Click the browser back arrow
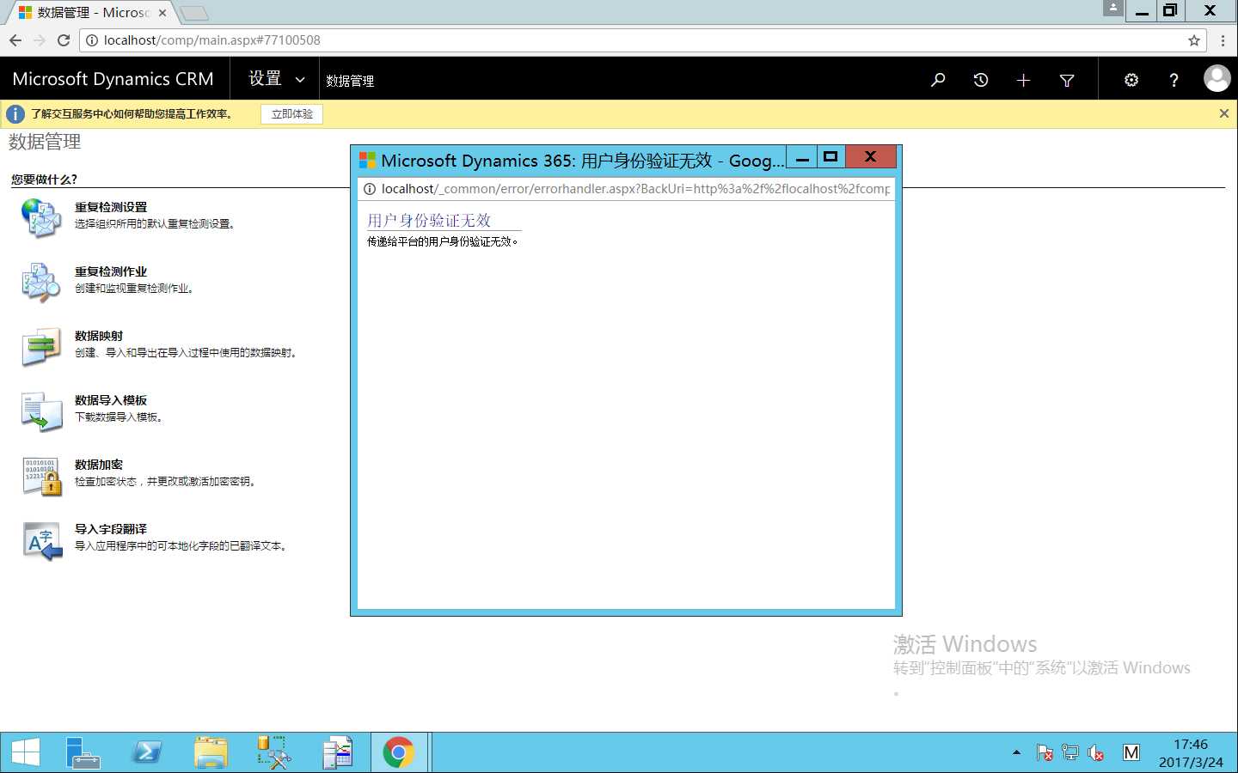The height and width of the screenshot is (773, 1238). coord(15,40)
